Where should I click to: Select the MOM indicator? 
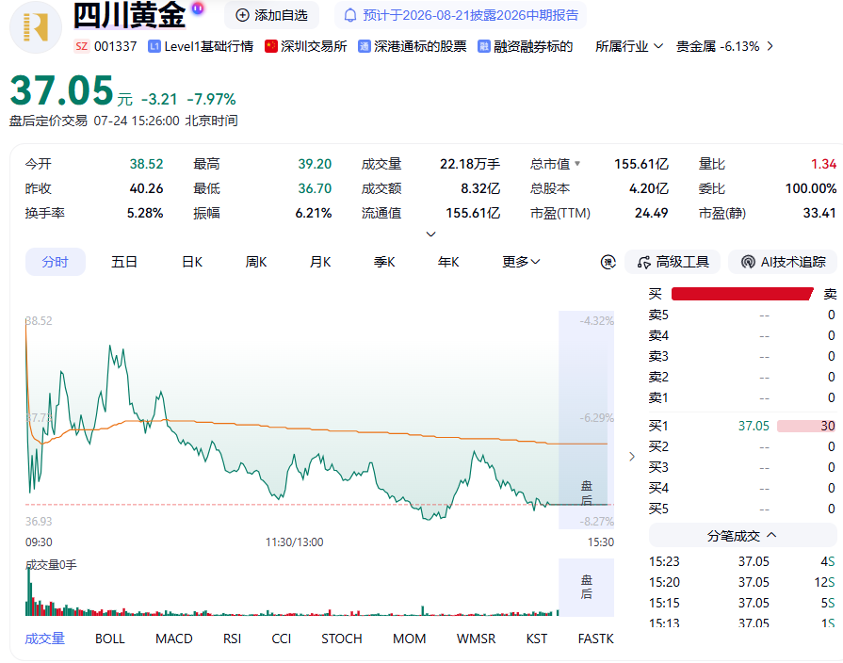409,639
